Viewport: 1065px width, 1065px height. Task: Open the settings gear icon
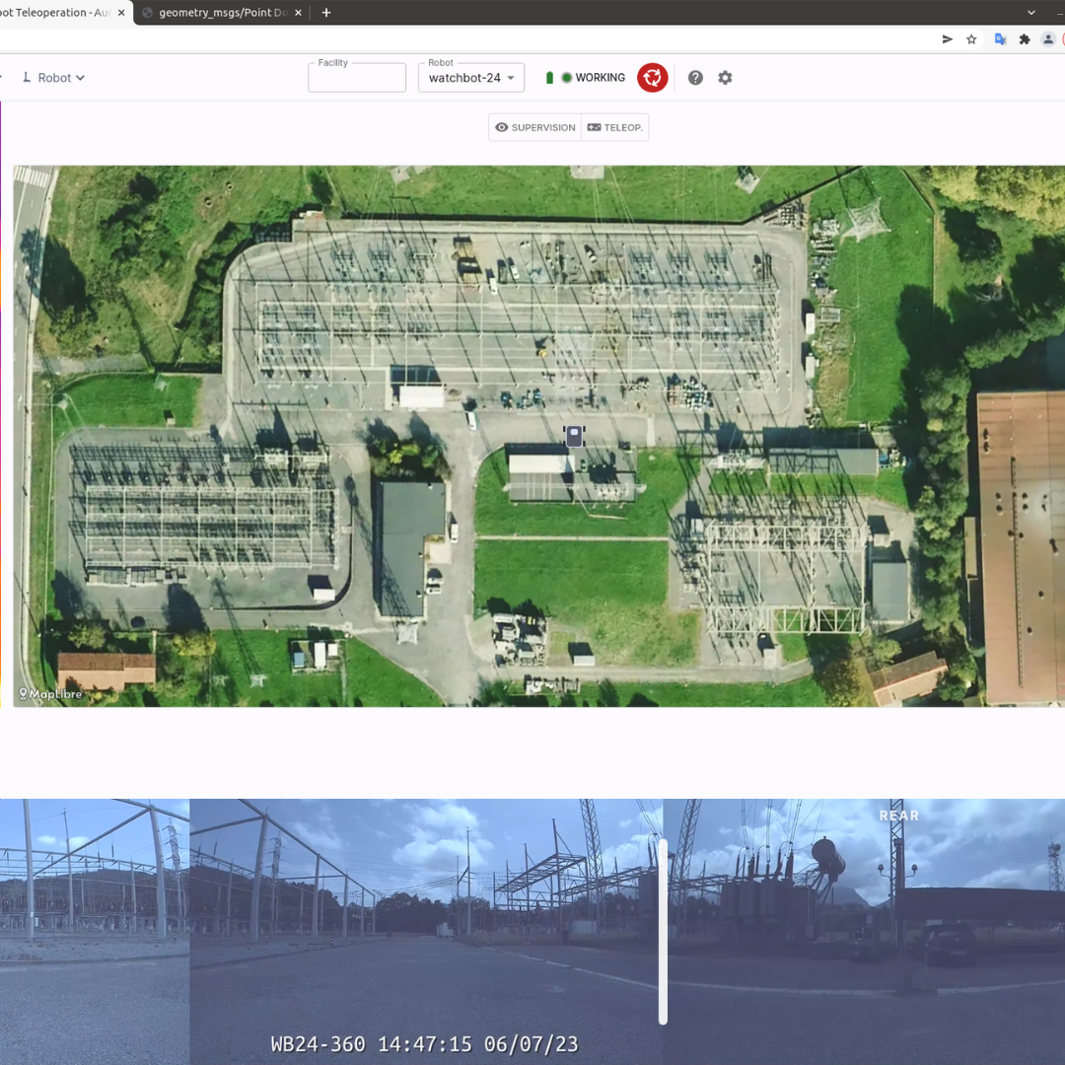point(725,78)
